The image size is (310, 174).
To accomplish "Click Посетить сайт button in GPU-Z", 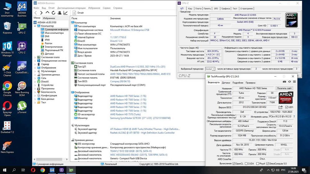I will pyautogui.click(x=284, y=88).
